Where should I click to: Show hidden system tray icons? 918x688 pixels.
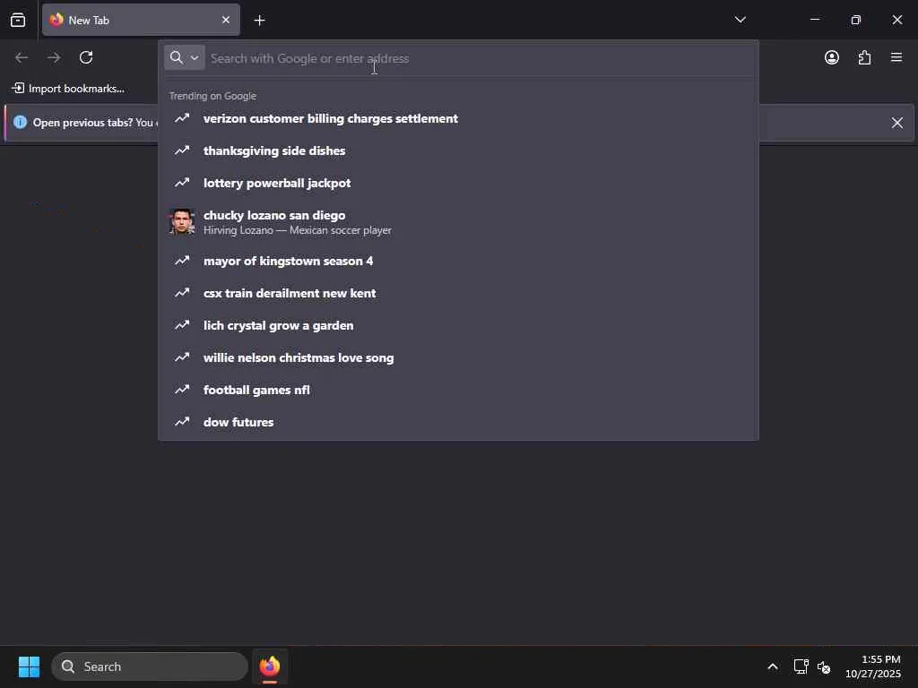[x=773, y=666]
